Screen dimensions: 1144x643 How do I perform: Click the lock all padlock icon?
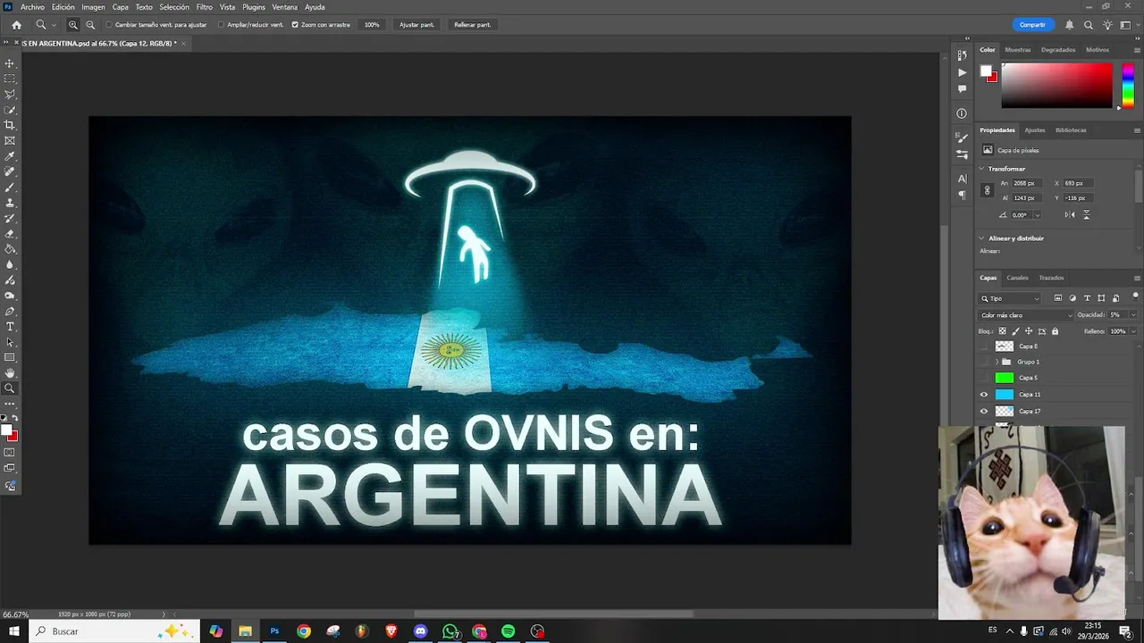[1055, 331]
